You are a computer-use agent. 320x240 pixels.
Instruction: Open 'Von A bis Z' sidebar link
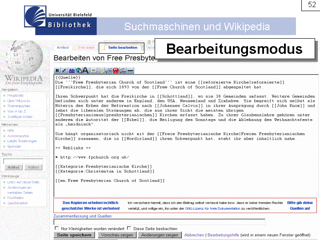click(16, 112)
